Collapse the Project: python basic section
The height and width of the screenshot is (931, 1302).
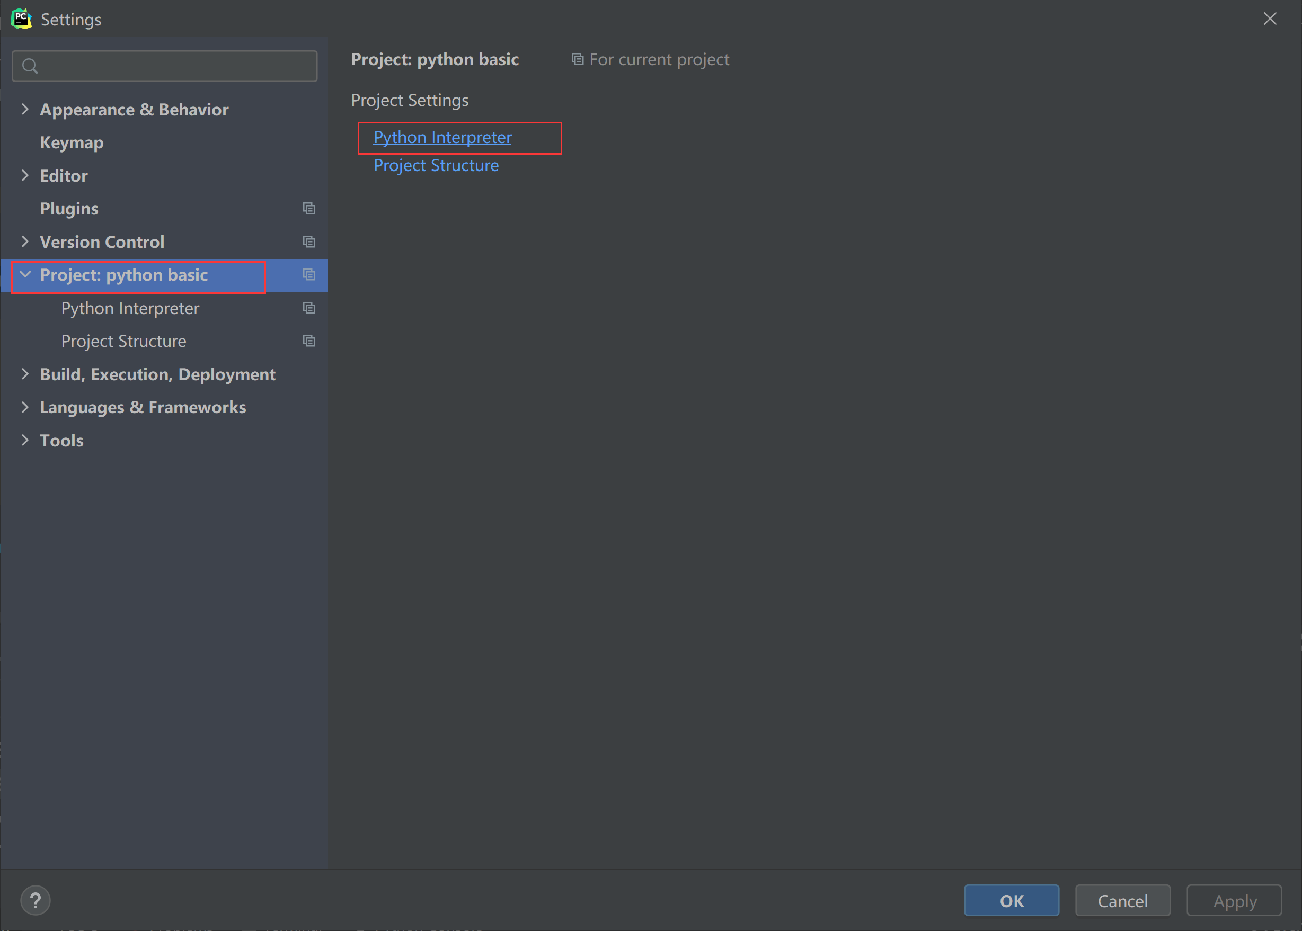tap(25, 275)
